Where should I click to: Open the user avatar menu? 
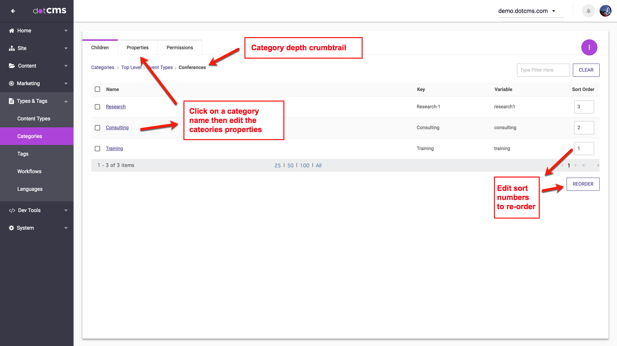coord(605,11)
